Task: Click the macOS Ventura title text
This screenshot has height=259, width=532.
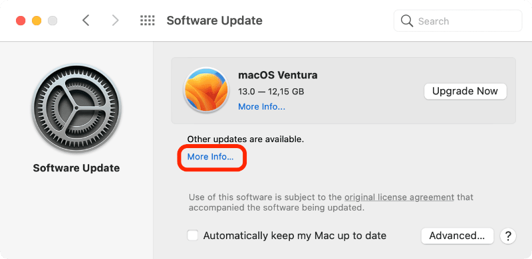Action: point(278,75)
